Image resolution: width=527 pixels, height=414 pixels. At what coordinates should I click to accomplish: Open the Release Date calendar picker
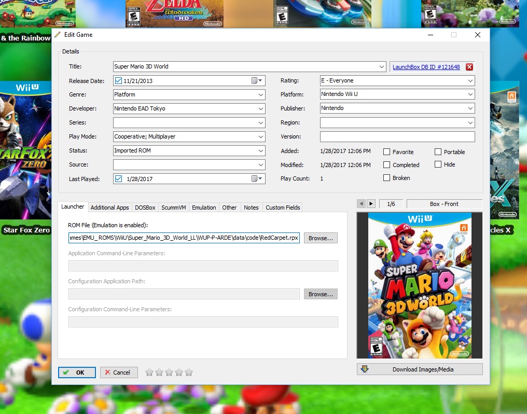(x=257, y=80)
